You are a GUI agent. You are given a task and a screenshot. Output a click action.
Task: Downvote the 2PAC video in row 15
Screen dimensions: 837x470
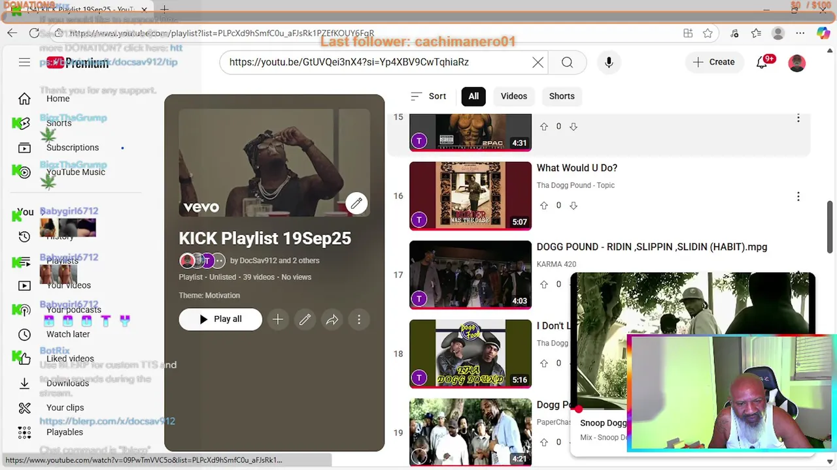point(573,127)
